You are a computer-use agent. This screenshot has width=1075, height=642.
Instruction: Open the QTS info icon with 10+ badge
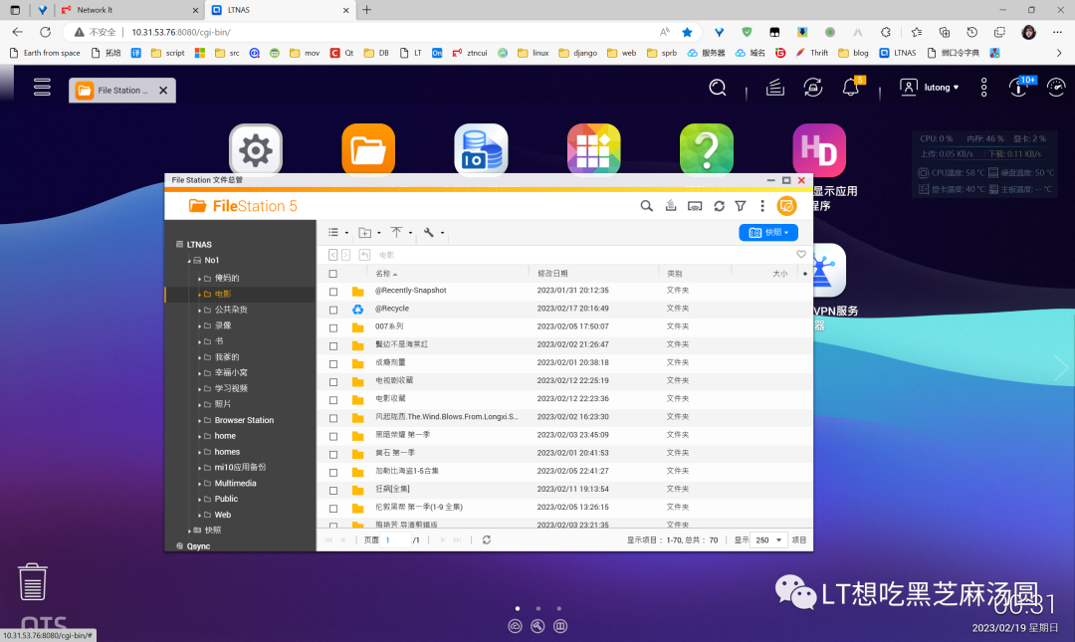(1019, 87)
